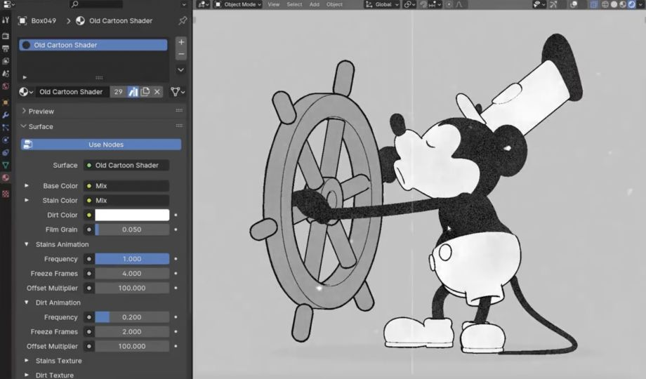Screen dimensions: 646x379
Task: Open the properties editor type menu
Action: coord(8,4)
